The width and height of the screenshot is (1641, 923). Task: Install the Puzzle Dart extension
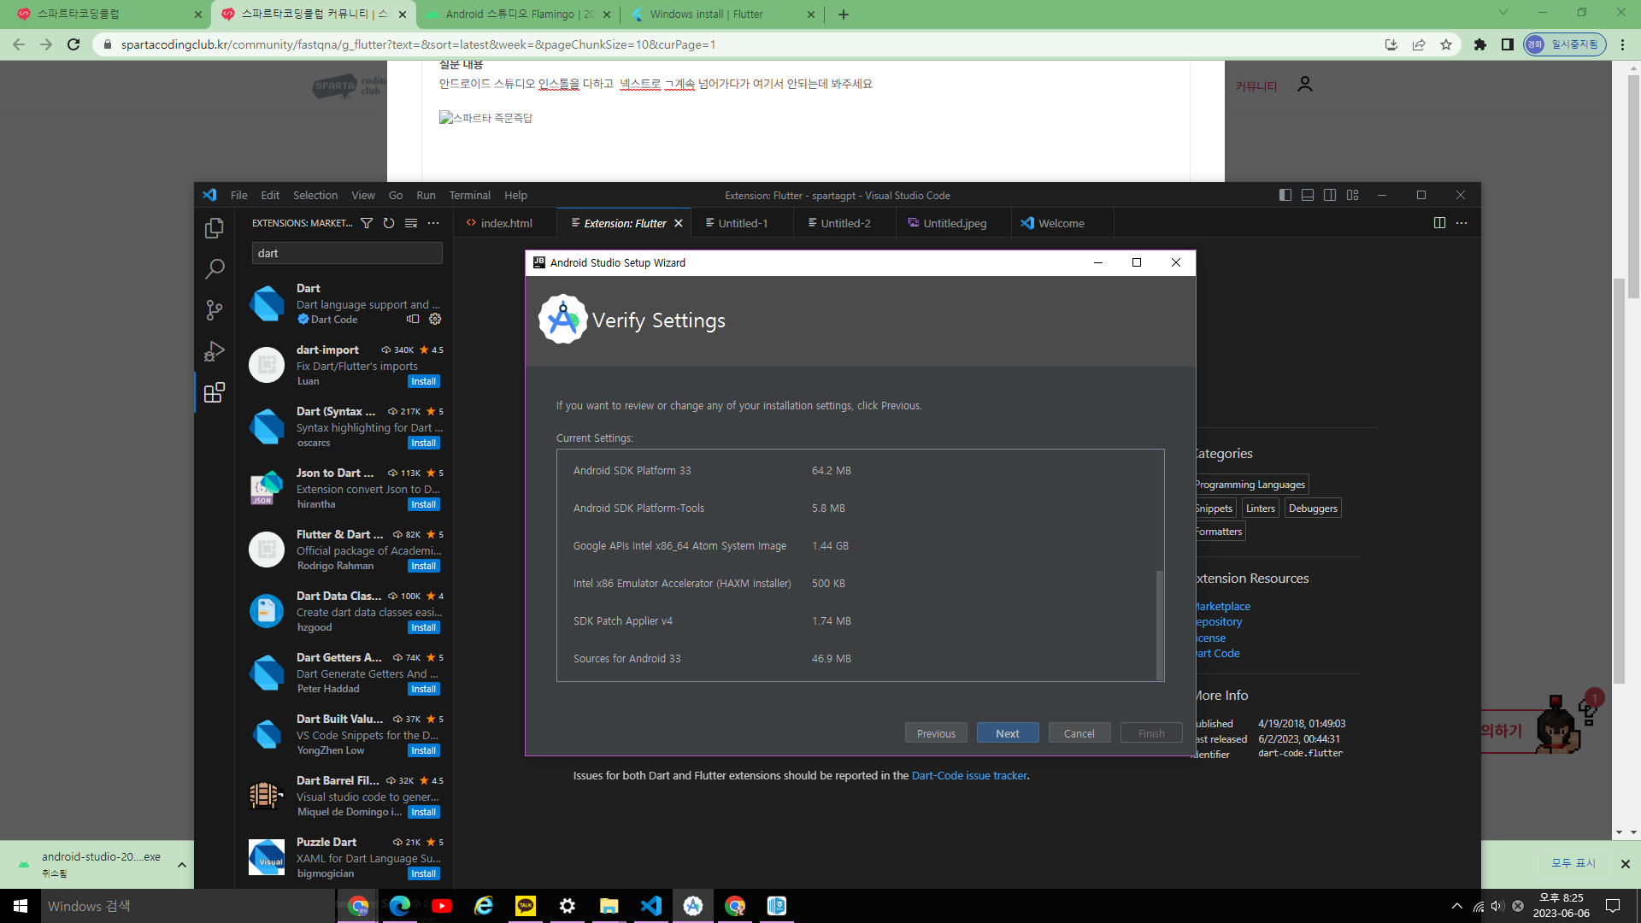(424, 873)
